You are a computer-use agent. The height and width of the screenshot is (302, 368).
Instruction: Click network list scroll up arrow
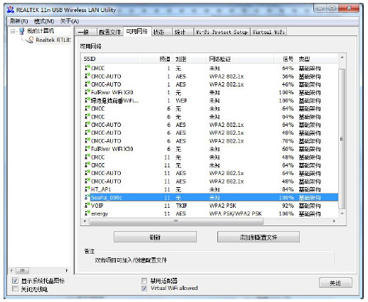342,58
